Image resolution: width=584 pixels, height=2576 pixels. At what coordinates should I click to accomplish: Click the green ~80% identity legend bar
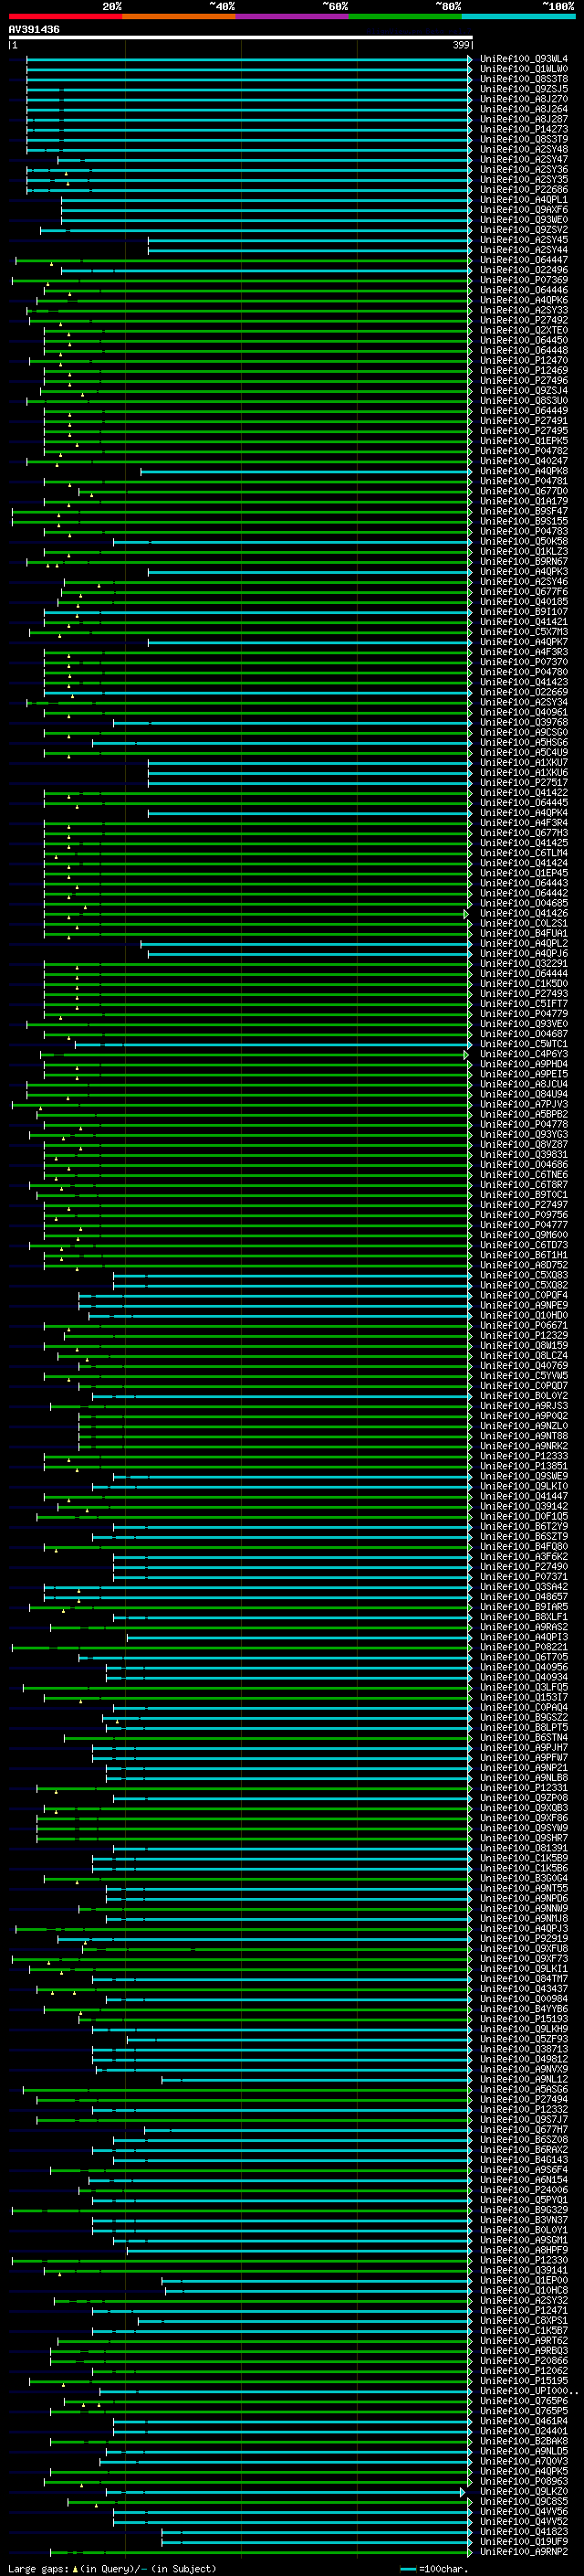(x=405, y=16)
